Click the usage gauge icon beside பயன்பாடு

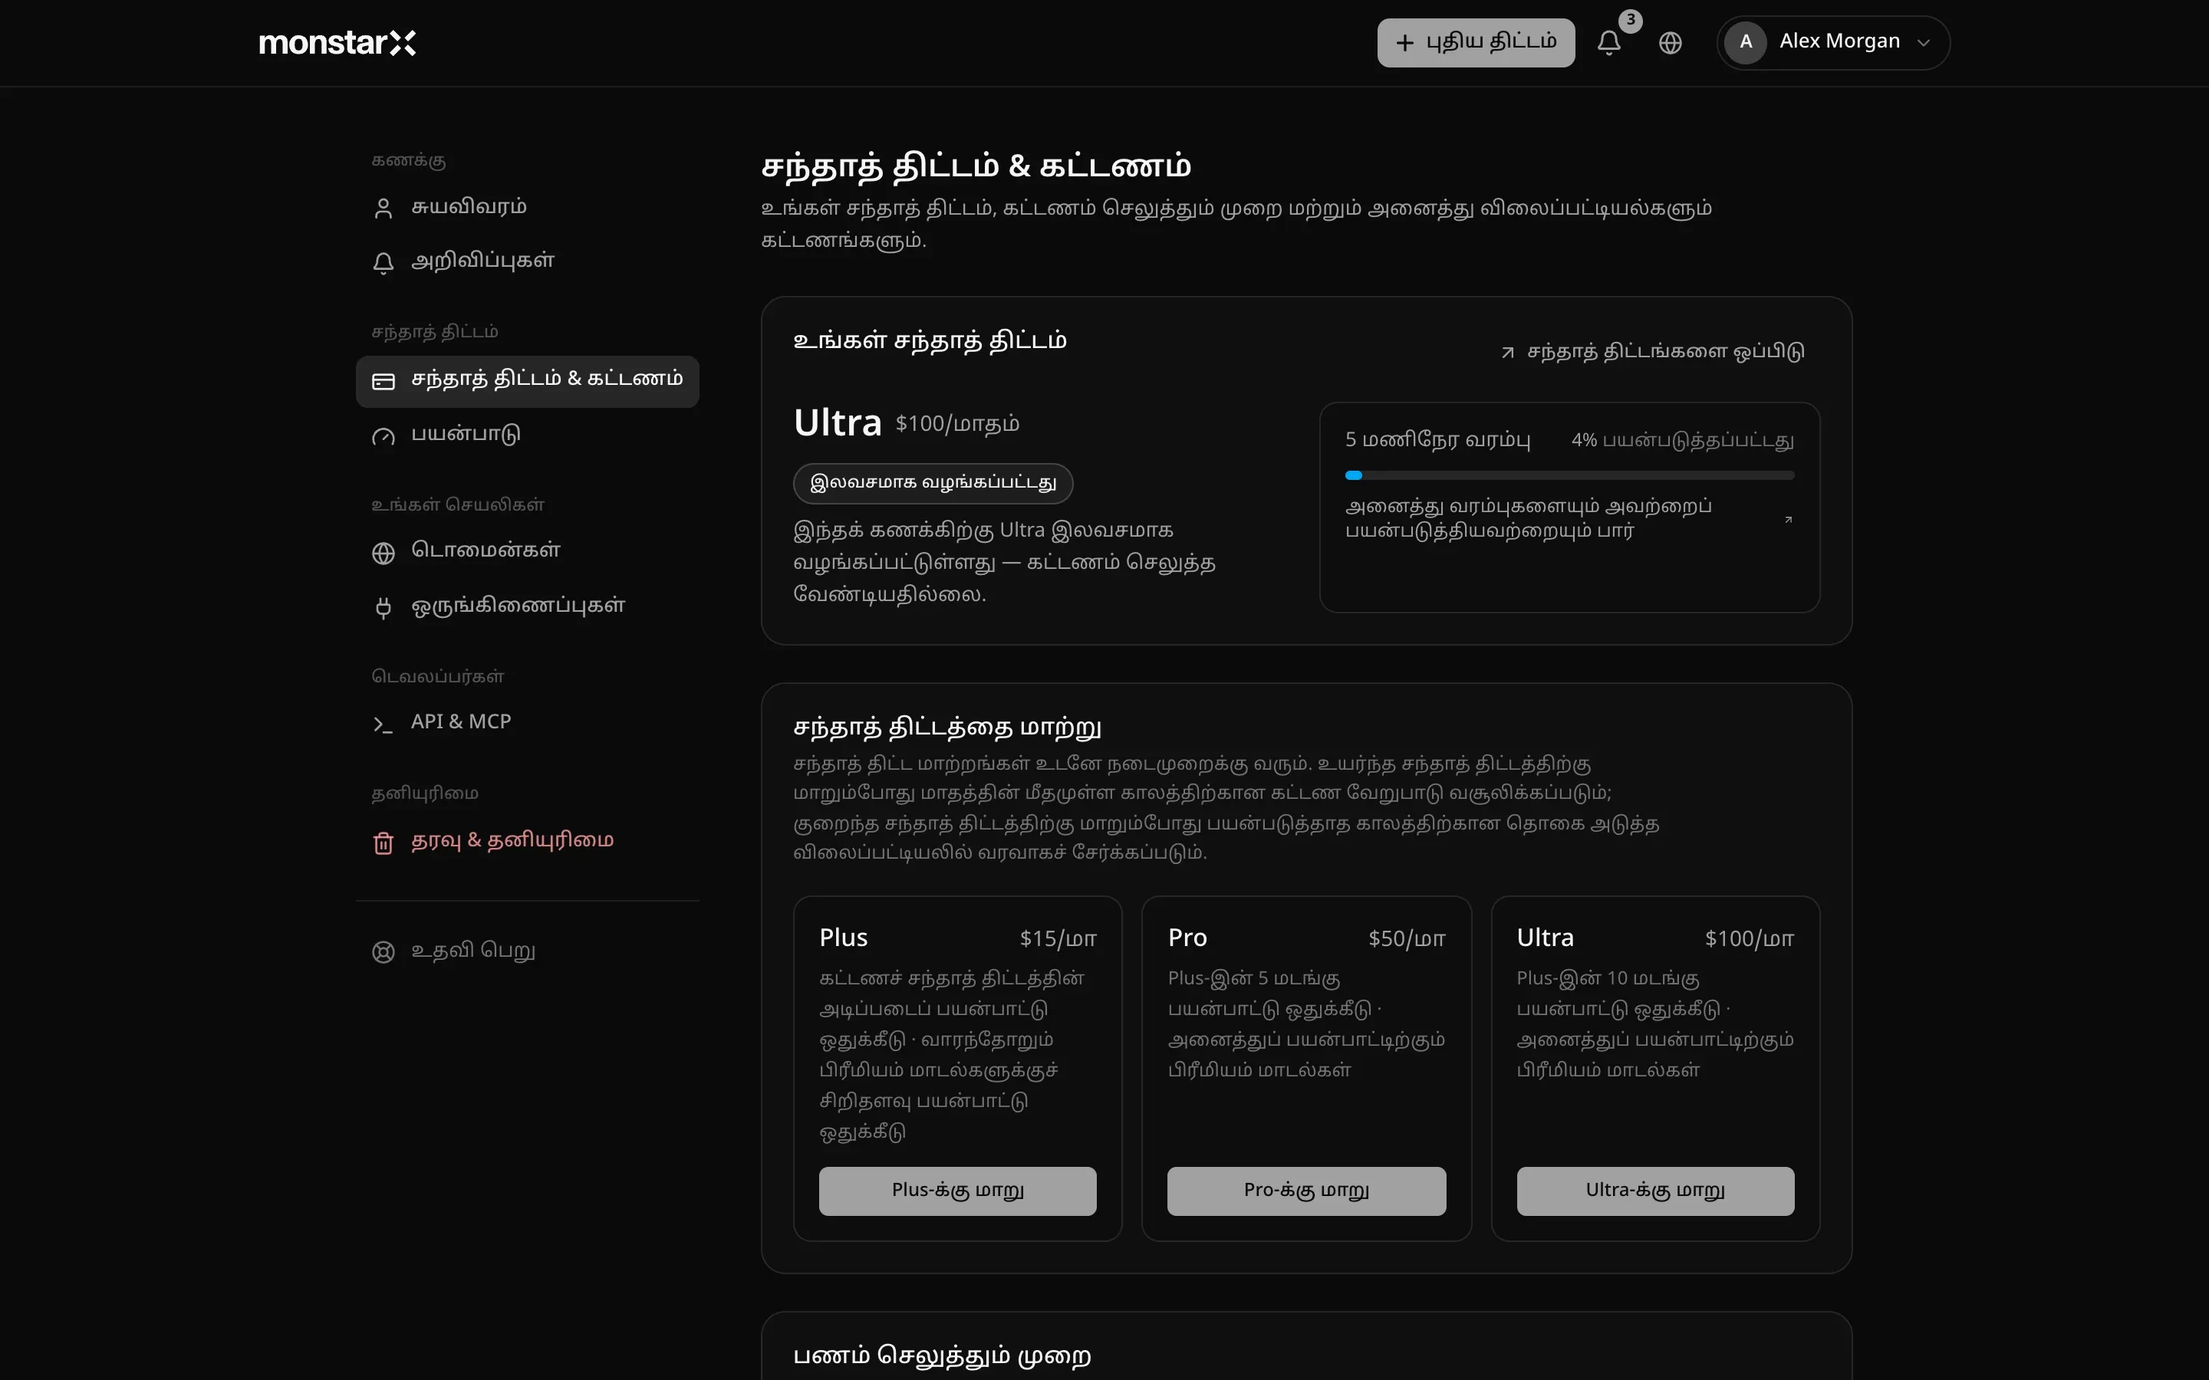(384, 436)
